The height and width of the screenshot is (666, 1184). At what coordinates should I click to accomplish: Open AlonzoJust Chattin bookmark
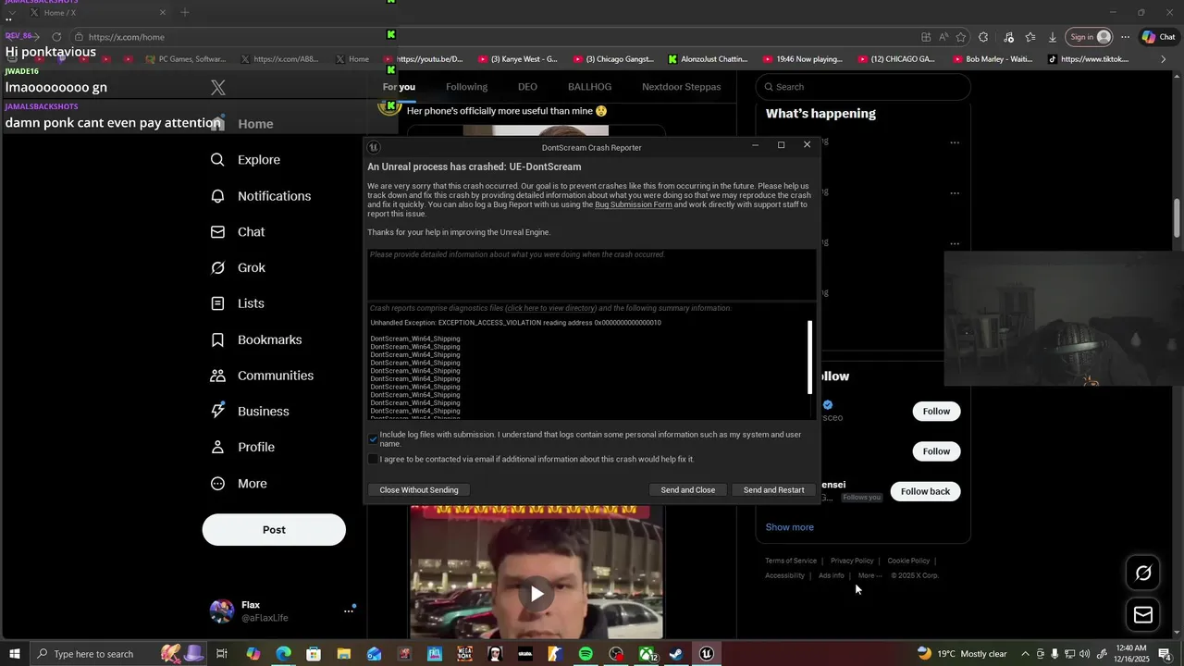coord(708,59)
